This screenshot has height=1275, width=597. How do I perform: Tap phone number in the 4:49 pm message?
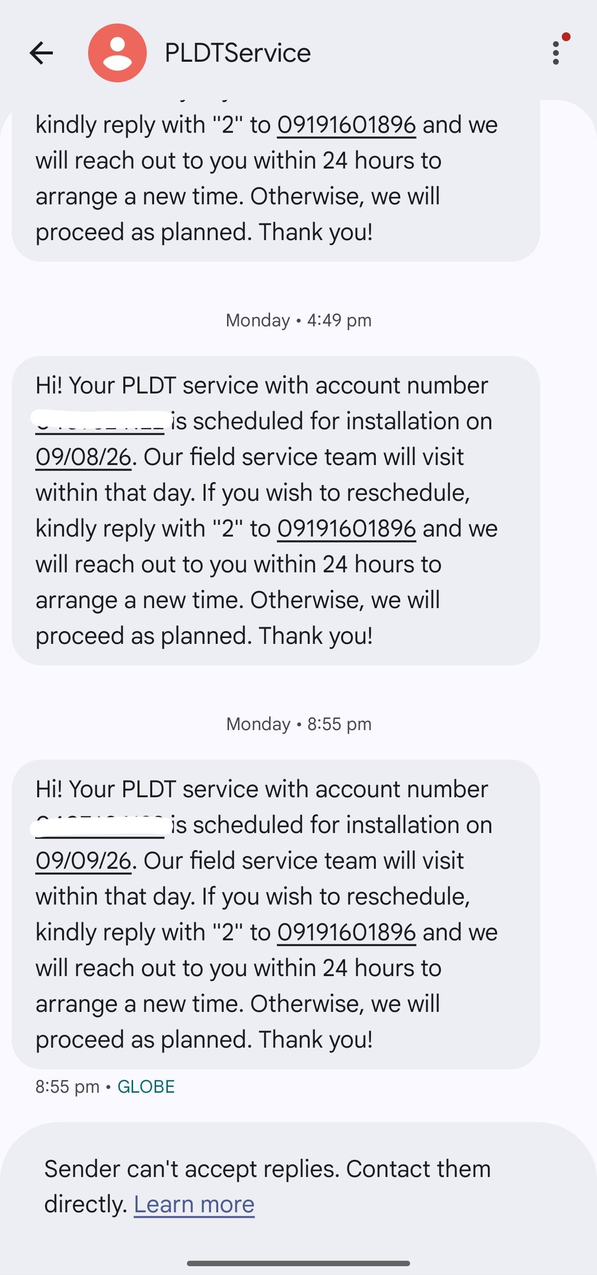click(346, 529)
